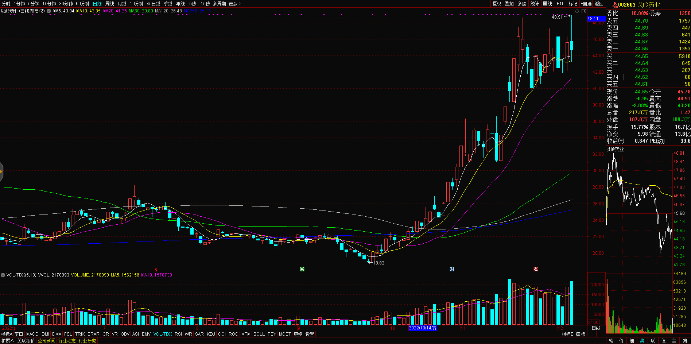691x344 pixels.
Task: Select the MACD indicator tab
Action: pyautogui.click(x=32, y=334)
